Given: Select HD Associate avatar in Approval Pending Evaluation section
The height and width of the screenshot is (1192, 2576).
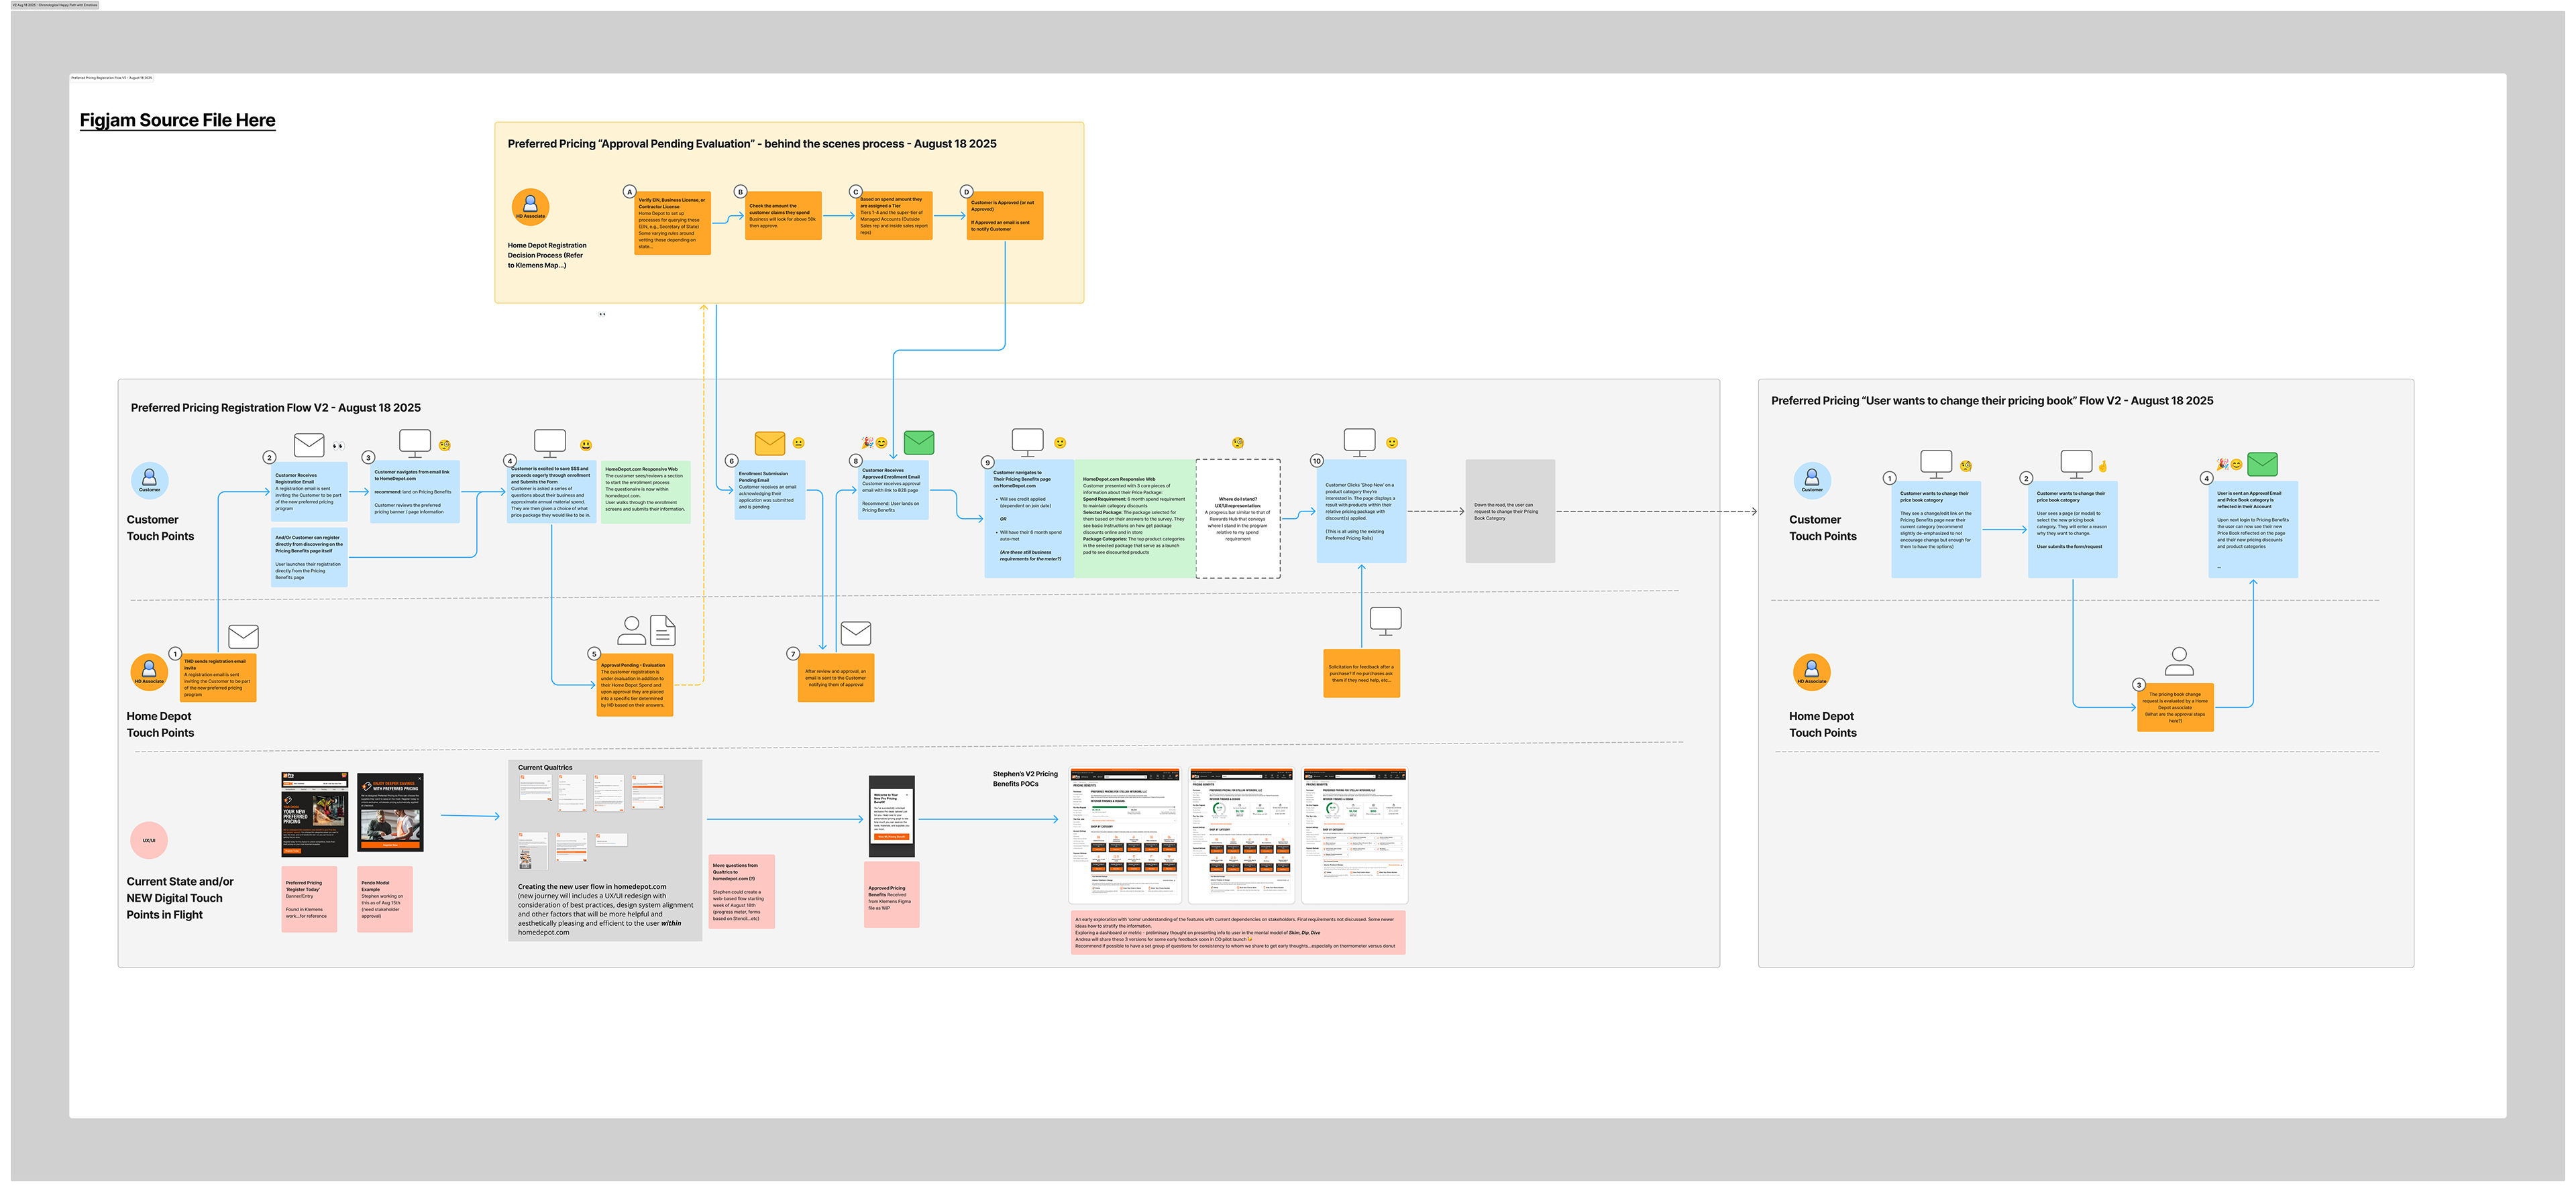Looking at the screenshot, I should [530, 206].
